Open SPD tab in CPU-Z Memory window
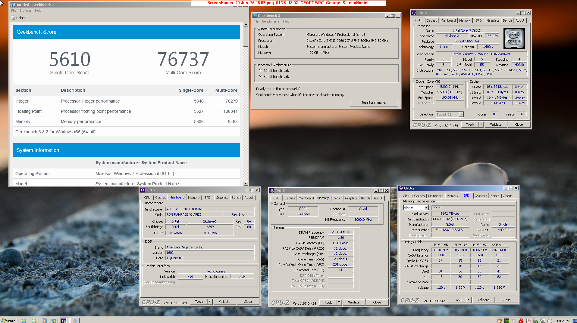The image size is (577, 323). (337, 198)
